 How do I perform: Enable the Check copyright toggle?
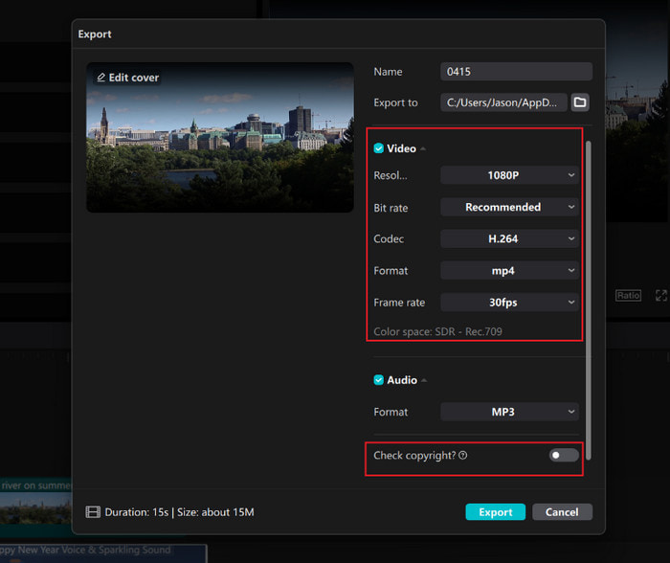point(564,455)
